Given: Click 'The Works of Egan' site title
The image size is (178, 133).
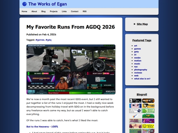Looking at the screenshot, I should [x=47, y=4].
